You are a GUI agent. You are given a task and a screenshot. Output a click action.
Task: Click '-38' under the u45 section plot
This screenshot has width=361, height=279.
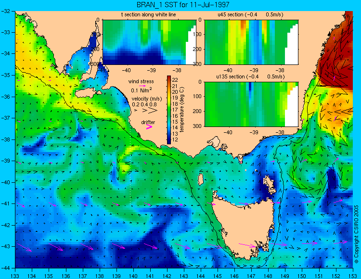280,70
